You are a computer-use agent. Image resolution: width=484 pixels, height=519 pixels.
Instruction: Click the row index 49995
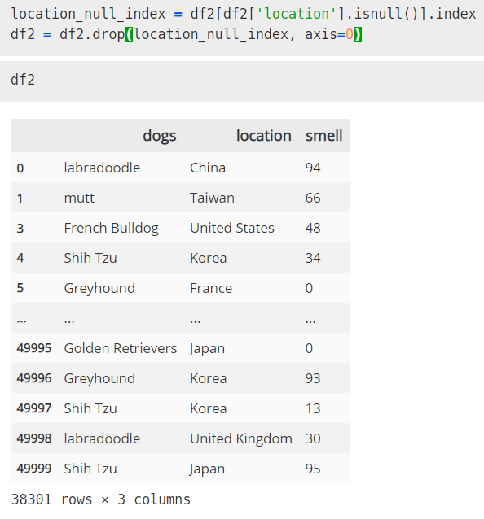(34, 348)
